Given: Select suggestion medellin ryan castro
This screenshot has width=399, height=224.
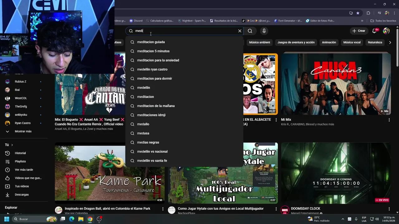Looking at the screenshot, I should click(184, 69).
